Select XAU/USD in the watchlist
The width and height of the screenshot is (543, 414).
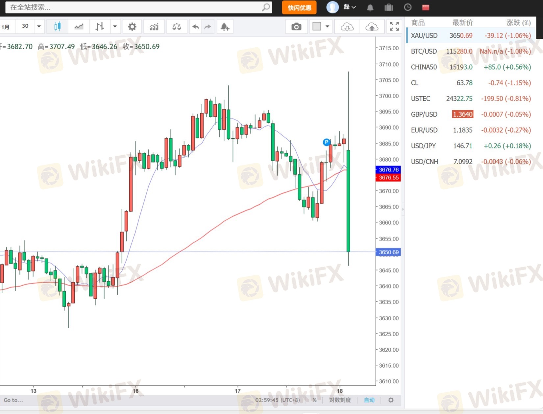tap(471, 35)
